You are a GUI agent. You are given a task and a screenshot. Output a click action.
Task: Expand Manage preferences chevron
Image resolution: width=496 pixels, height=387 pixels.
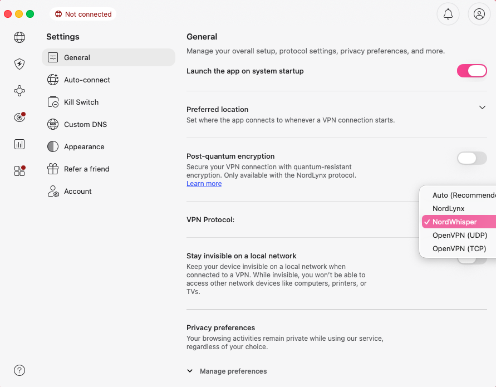pyautogui.click(x=190, y=371)
